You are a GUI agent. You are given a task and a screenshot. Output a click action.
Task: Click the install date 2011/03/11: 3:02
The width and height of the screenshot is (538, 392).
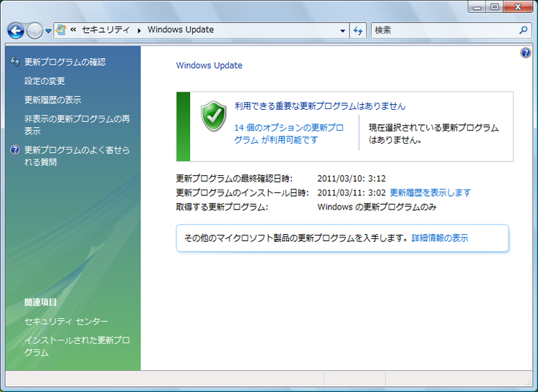351,192
